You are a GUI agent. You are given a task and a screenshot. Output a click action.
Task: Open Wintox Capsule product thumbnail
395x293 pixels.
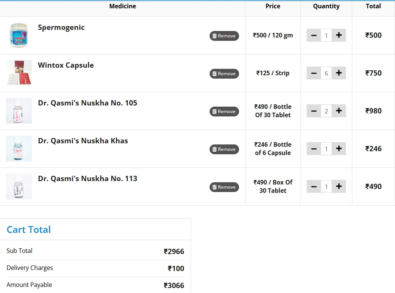[19, 73]
